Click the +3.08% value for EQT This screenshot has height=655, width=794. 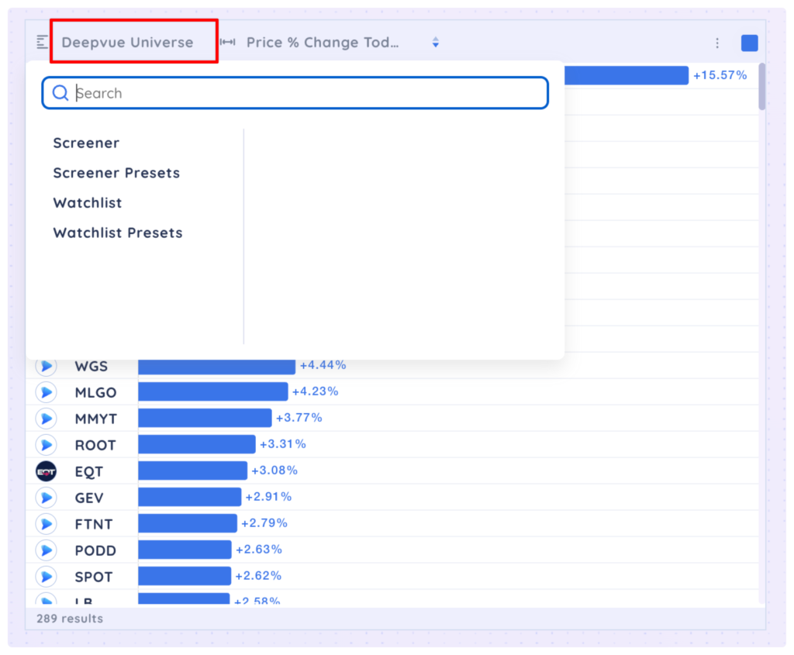[274, 471]
